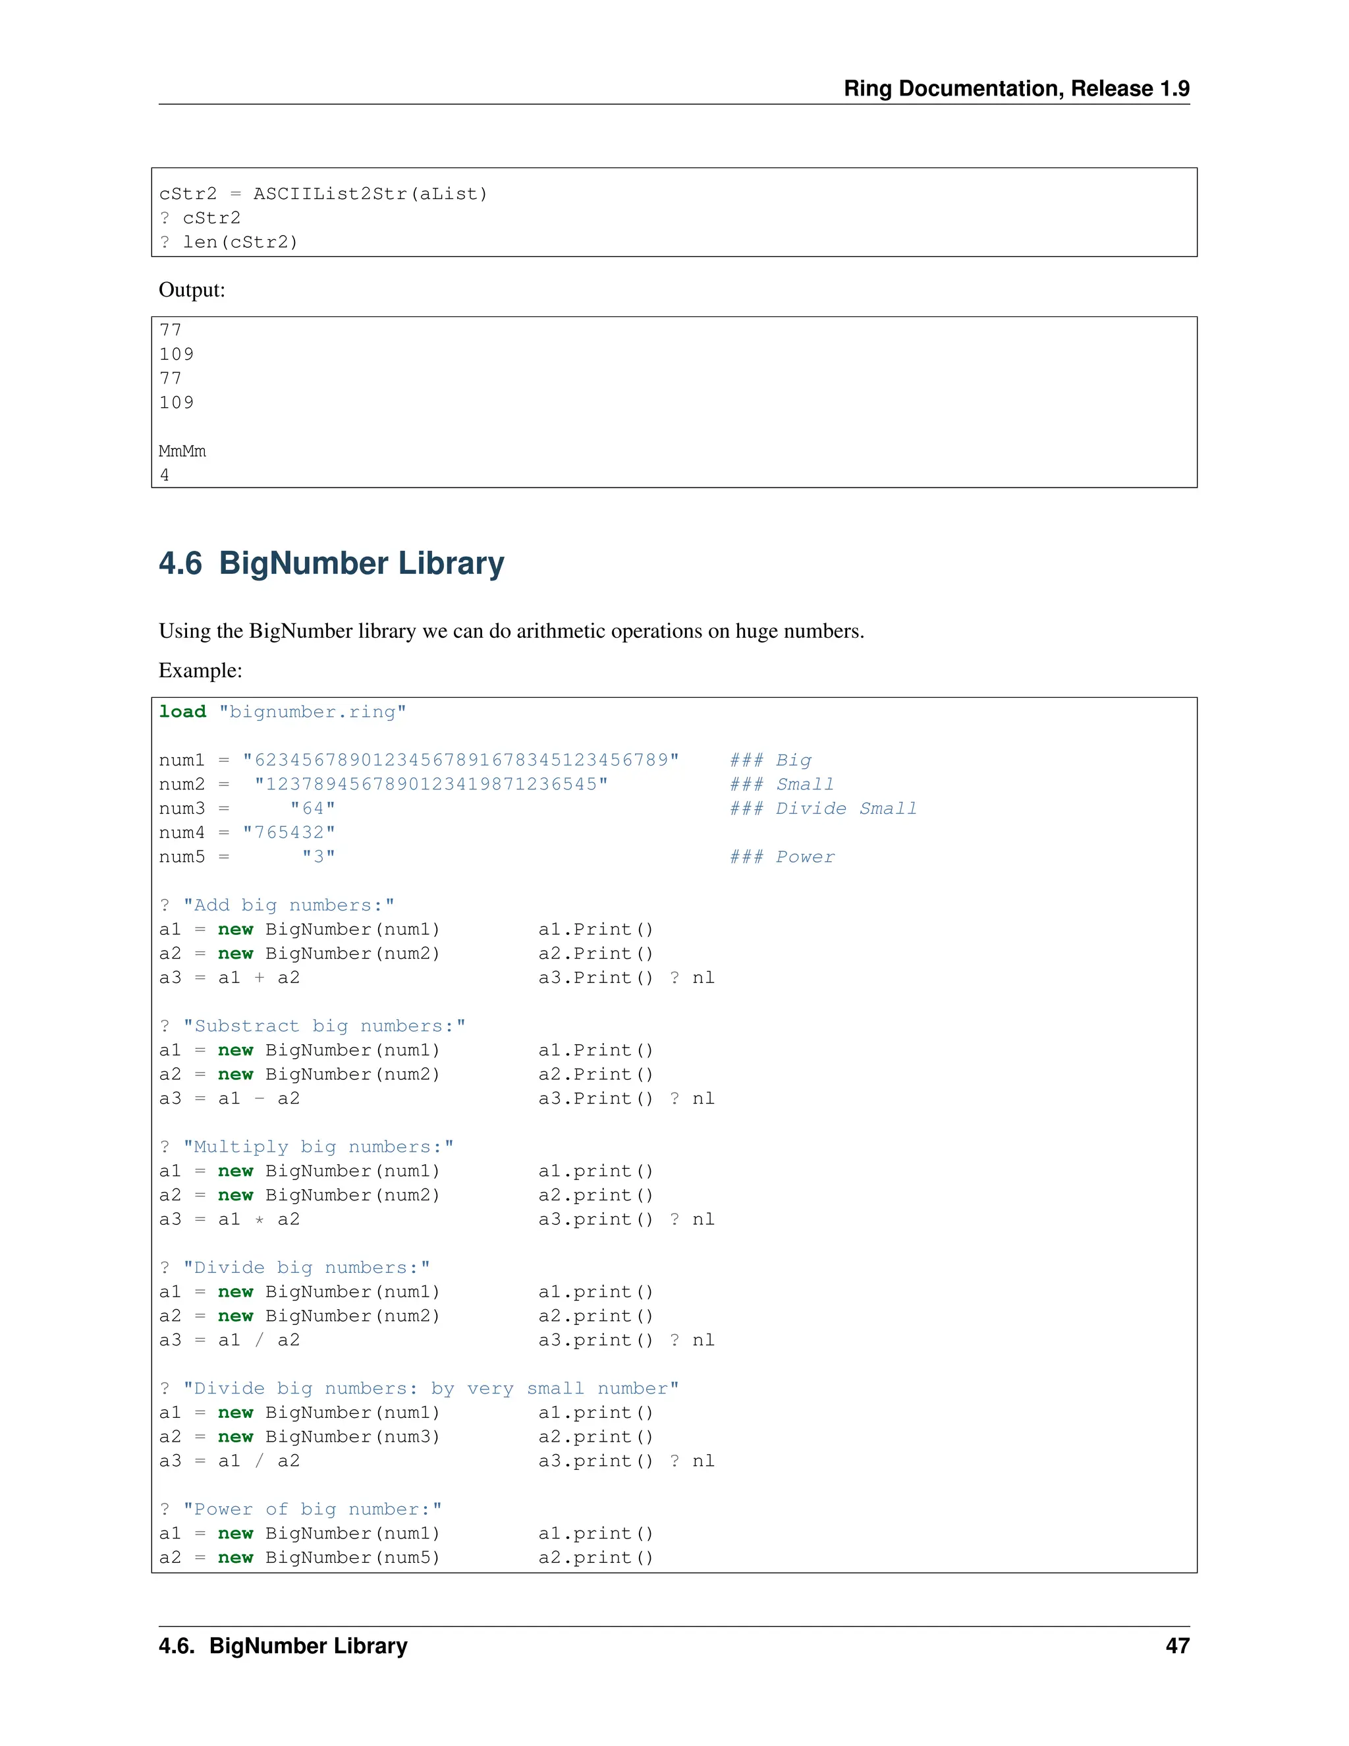
Task: Click the num3 = "64" line
Action: (x=247, y=808)
